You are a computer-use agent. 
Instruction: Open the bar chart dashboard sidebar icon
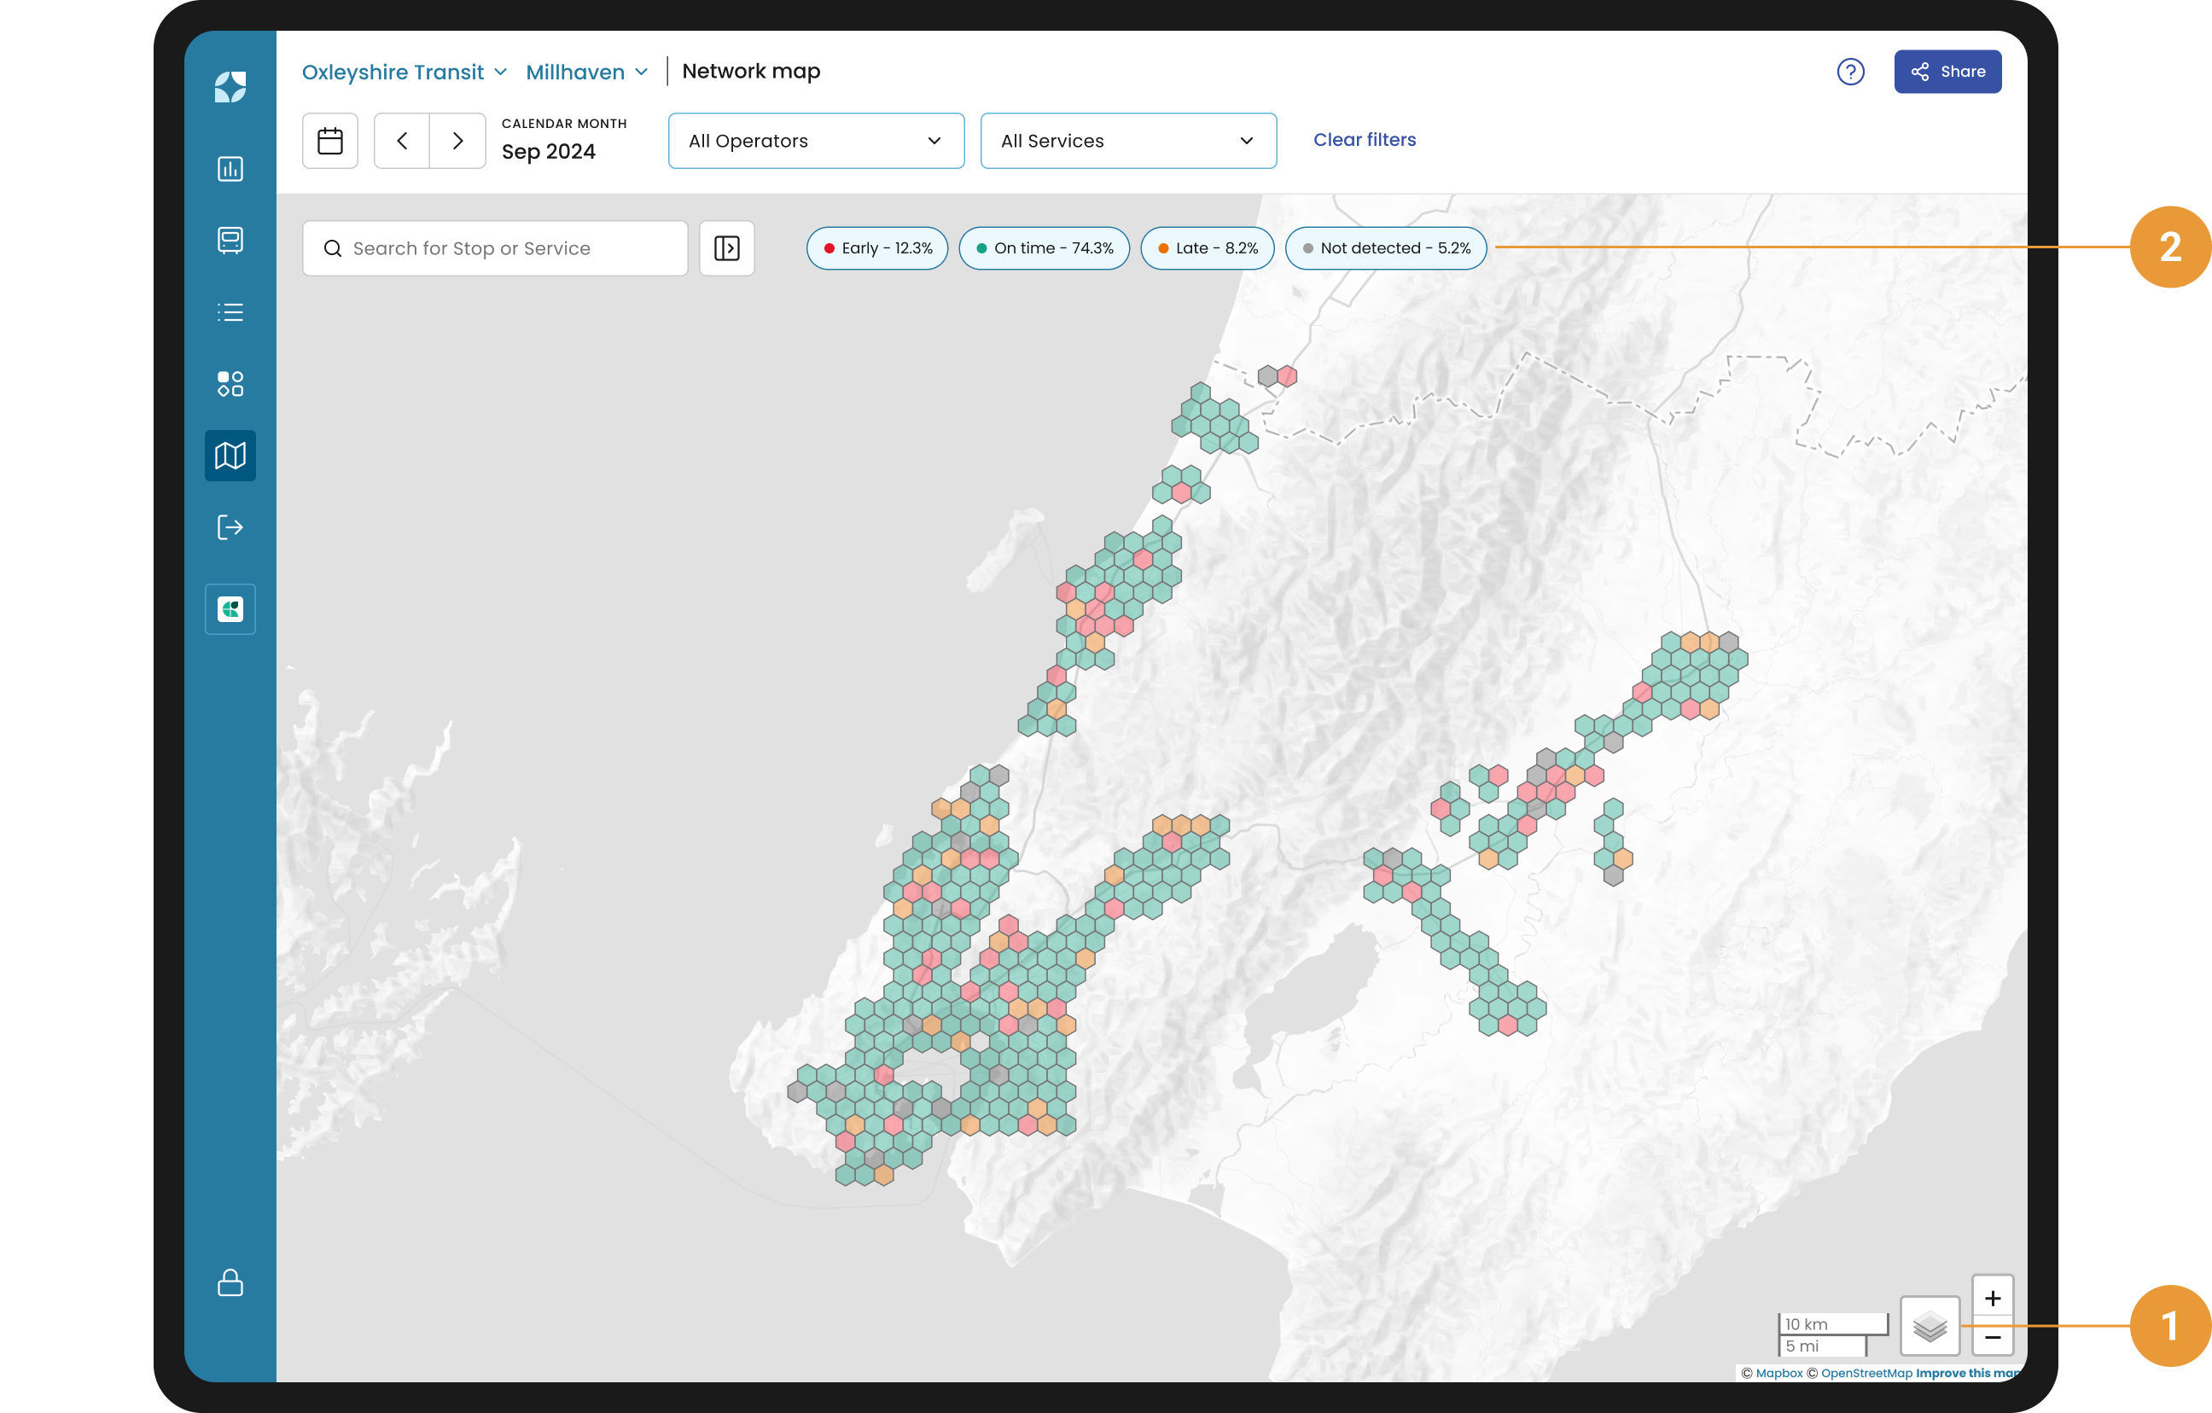(230, 169)
